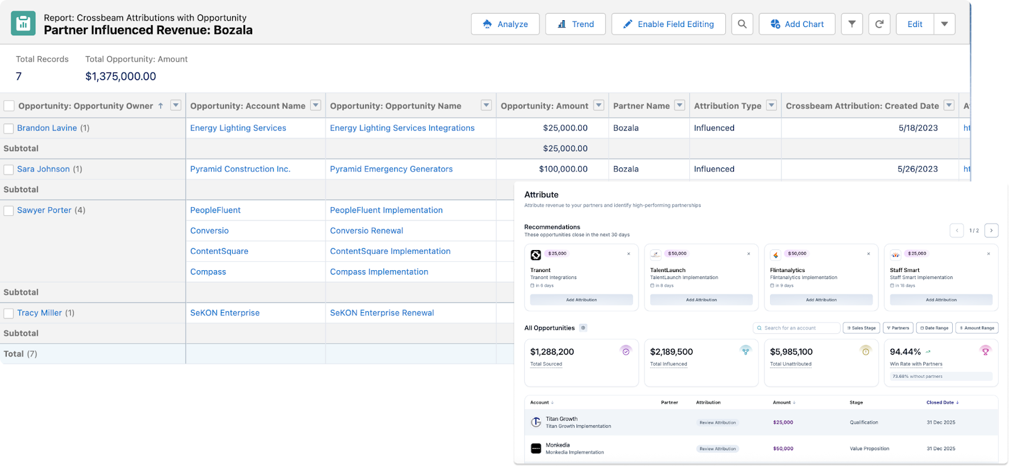Add Attribution on the Flintanalytics card
The width and height of the screenshot is (1009, 466).
[821, 300]
